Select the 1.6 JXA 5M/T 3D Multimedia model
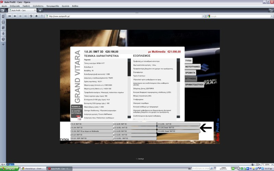This screenshot has width=274, height=171. 92,131
